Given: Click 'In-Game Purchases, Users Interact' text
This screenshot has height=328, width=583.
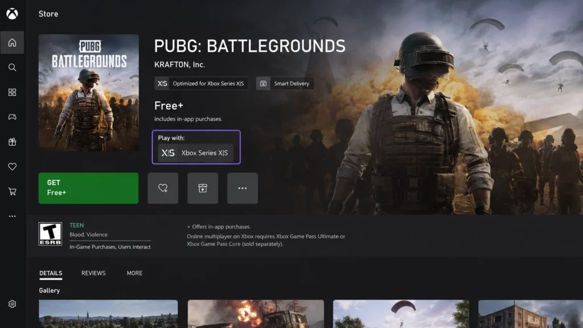Looking at the screenshot, I should coord(110,247).
